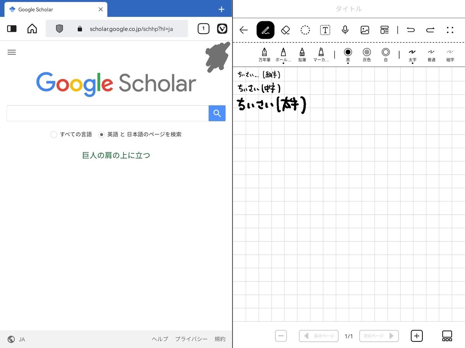The image size is (465, 348).
Task: Select the Google Scholar tab
Action: tap(56, 9)
